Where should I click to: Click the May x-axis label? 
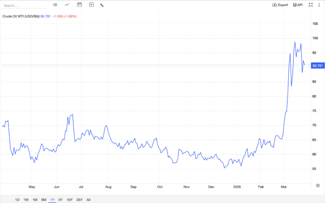[32, 187]
